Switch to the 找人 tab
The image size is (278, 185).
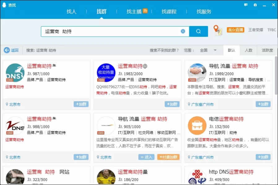[x=72, y=11]
